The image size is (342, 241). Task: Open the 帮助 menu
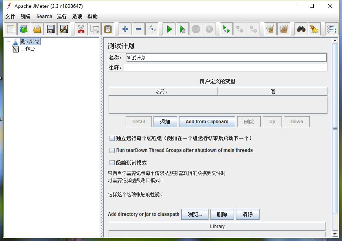pyautogui.click(x=92, y=16)
